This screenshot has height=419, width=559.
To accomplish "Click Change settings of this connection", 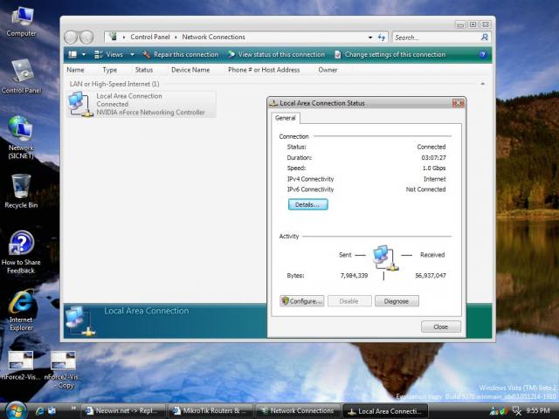I will click(390, 54).
